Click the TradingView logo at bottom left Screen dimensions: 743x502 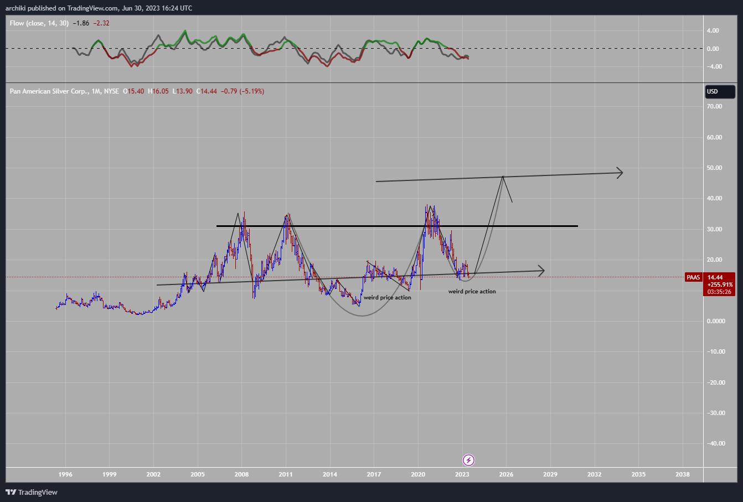pyautogui.click(x=32, y=492)
